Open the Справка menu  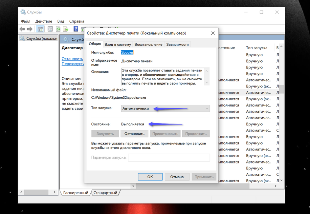tap(77, 21)
